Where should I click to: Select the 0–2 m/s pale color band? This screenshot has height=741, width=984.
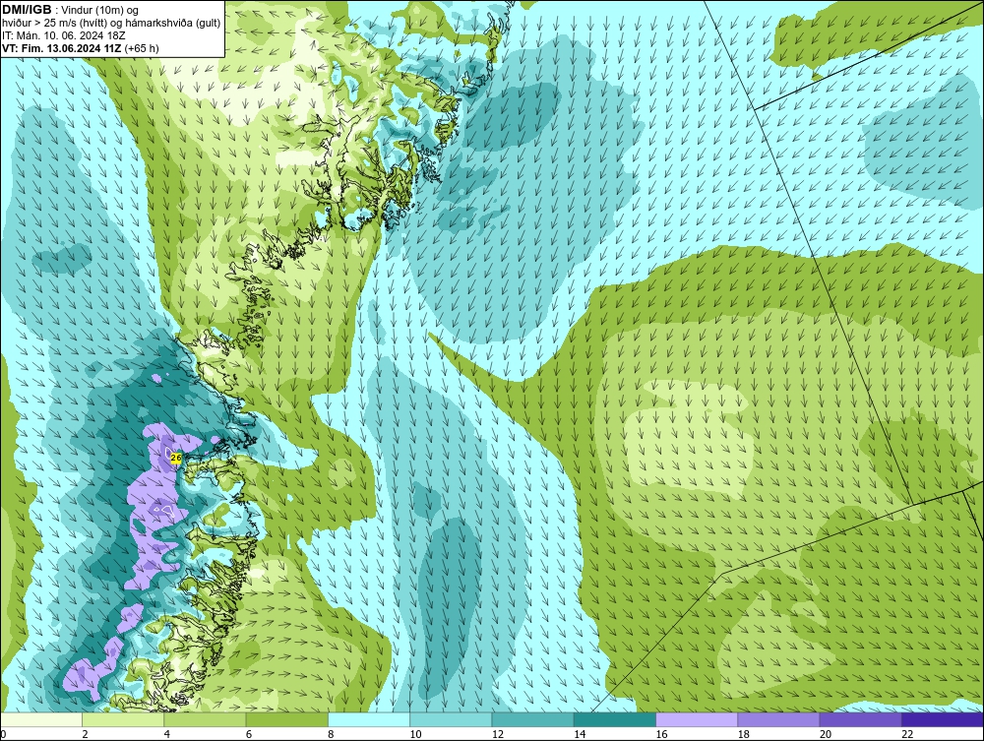(40, 719)
